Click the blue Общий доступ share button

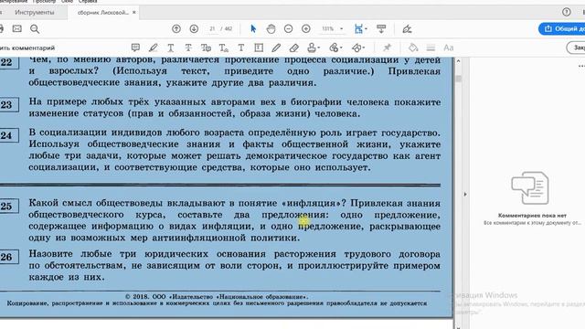[561, 28]
